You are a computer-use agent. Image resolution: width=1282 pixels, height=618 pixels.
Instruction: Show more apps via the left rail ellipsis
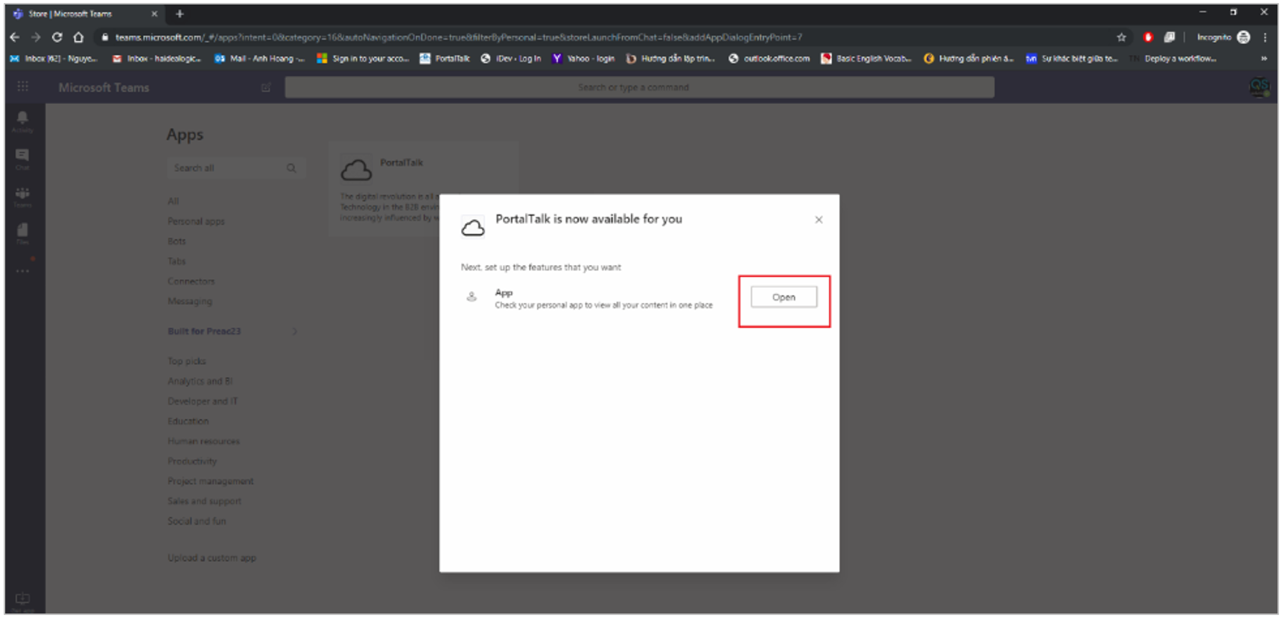(23, 271)
